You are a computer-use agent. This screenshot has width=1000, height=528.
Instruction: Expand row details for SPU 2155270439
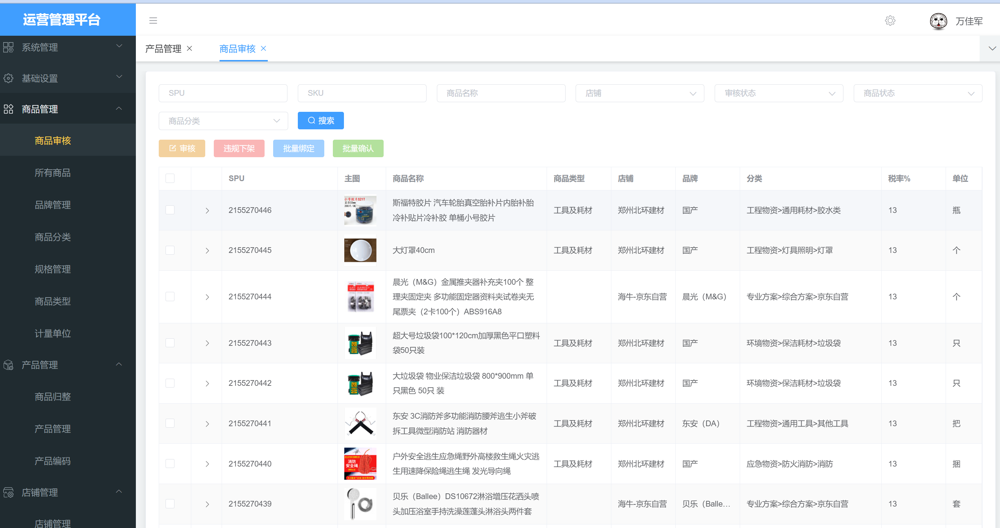click(207, 504)
